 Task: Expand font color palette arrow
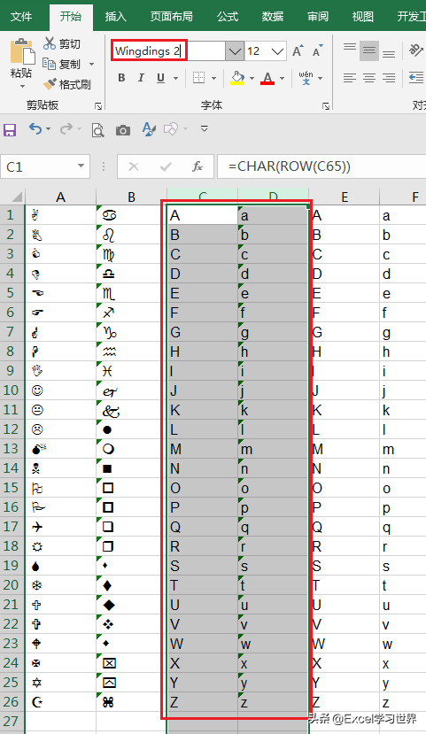point(282,78)
